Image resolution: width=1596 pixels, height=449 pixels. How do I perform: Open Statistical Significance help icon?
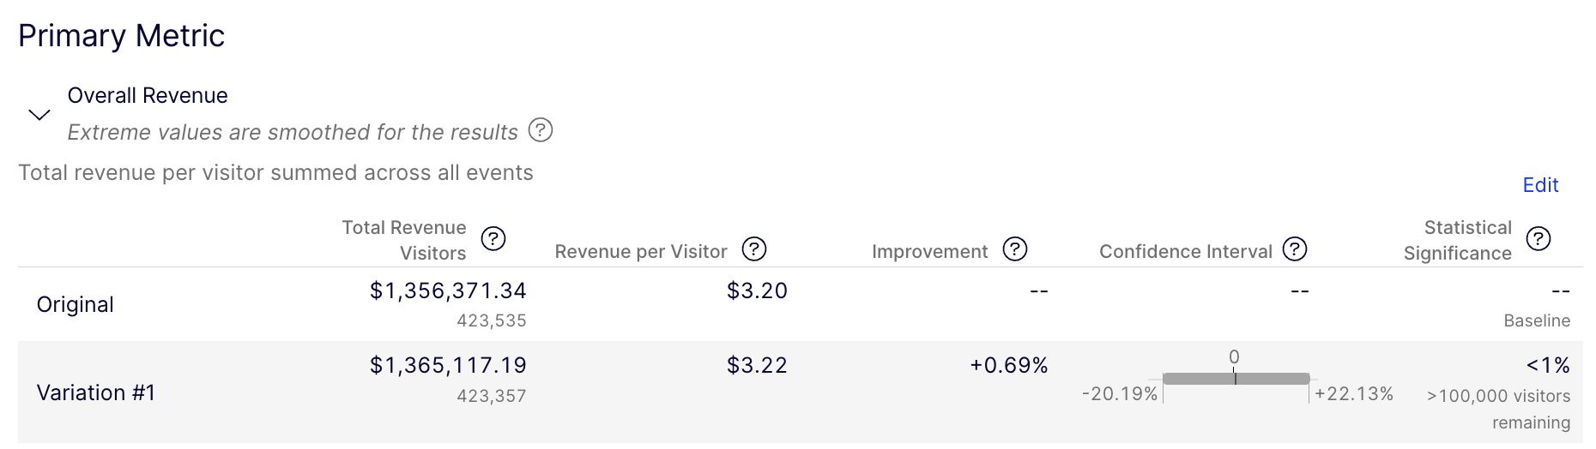(1539, 238)
